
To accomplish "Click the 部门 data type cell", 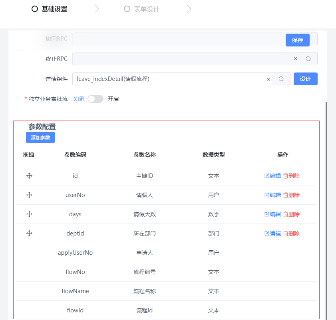I will click(214, 233).
